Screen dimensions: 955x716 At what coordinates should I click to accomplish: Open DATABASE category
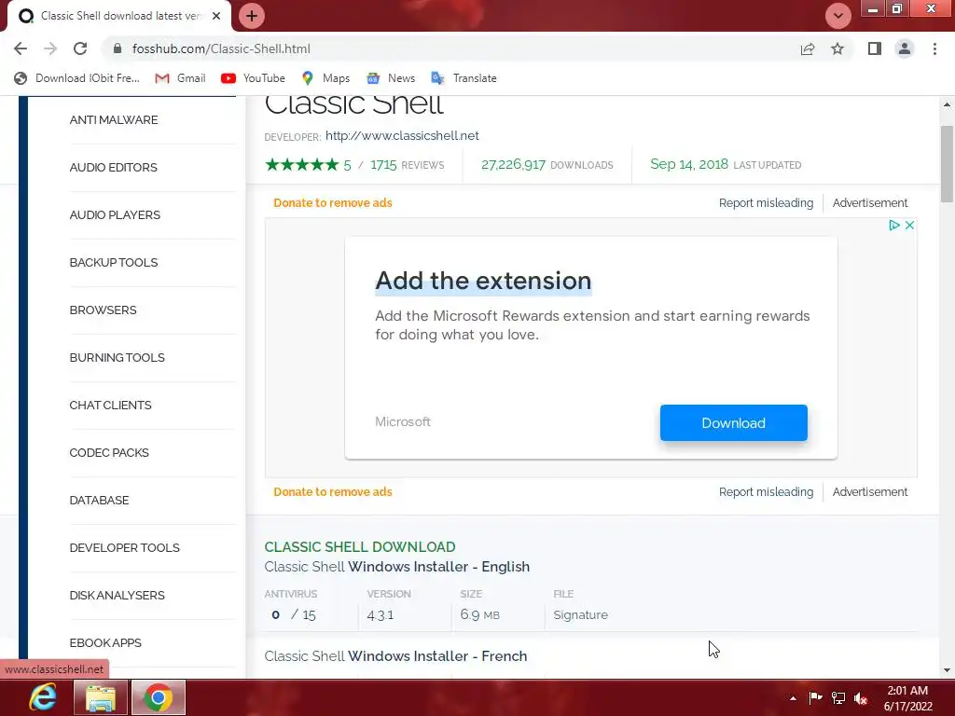99,500
